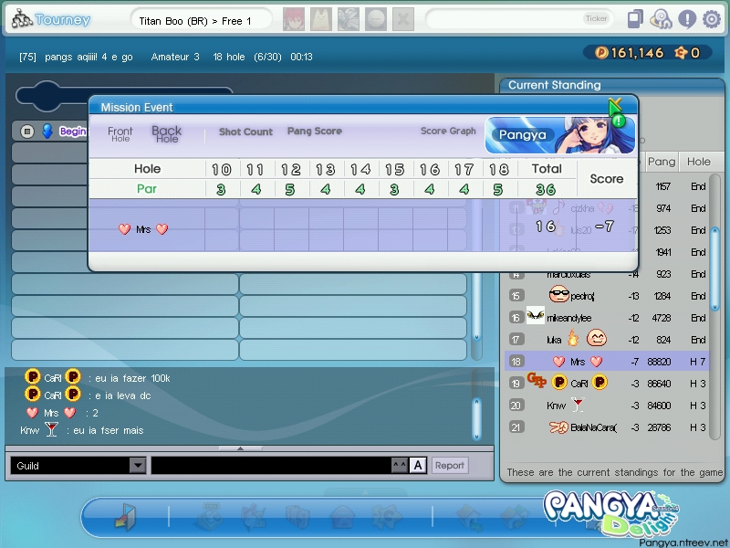The width and height of the screenshot is (730, 548).
Task: Click the Tourney mode icon
Action: pos(21,19)
